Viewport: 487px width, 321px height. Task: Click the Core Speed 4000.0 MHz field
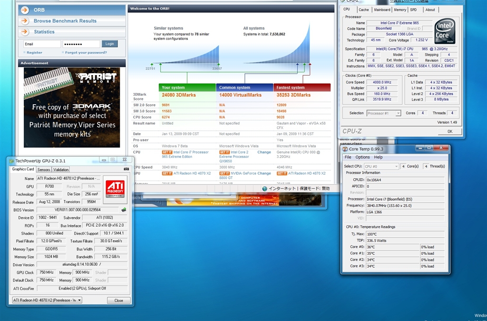(x=382, y=82)
